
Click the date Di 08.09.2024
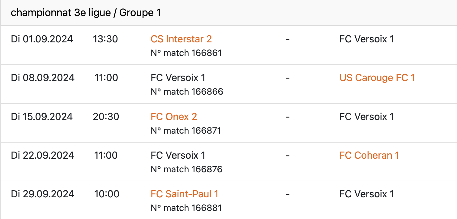click(x=43, y=78)
